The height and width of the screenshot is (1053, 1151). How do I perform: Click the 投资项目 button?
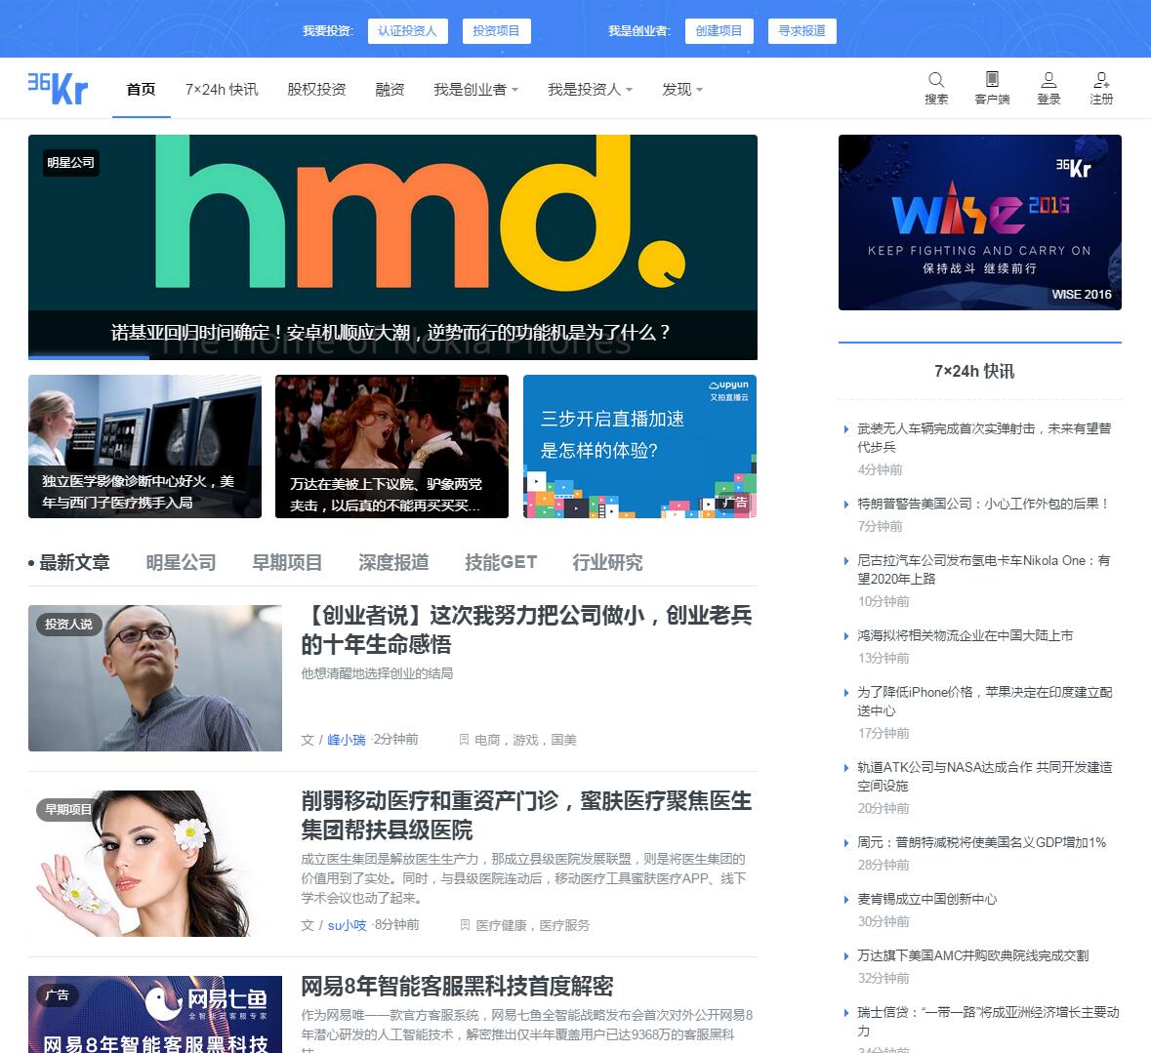tap(496, 31)
